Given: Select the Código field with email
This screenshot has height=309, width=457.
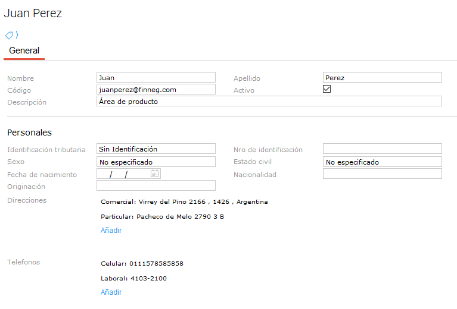Looking at the screenshot, I should coord(156,89).
